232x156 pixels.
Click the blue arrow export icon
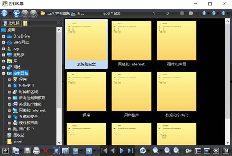(89, 151)
